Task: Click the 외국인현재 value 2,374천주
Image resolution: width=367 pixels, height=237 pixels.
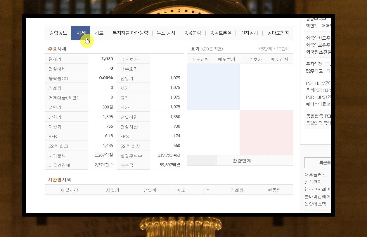Action: point(104,165)
